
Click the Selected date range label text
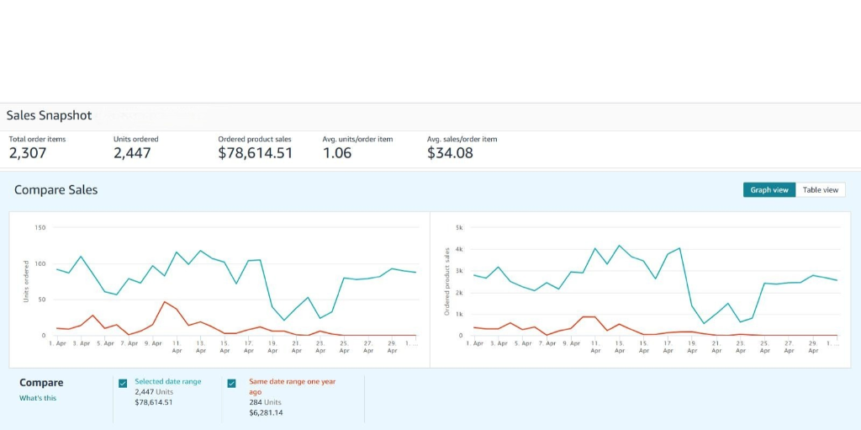[x=167, y=381]
